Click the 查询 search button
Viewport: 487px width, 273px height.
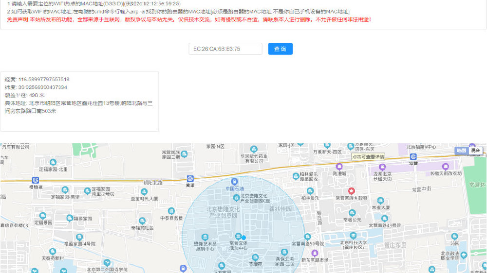tap(280, 49)
